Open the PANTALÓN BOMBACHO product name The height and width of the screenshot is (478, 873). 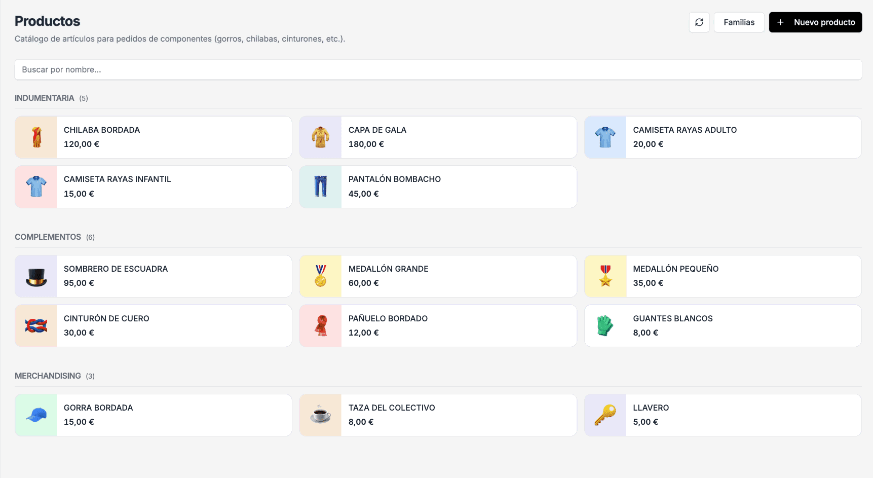[395, 179]
